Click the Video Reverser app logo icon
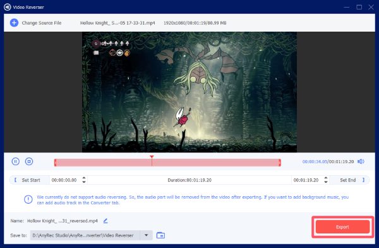 tap(7, 7)
